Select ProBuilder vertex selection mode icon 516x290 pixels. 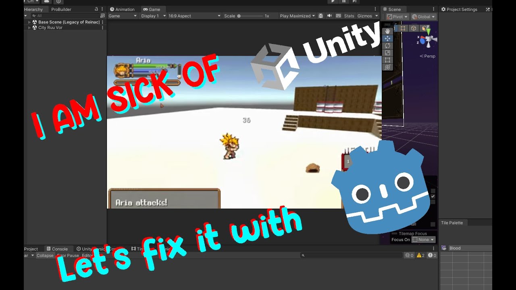pyautogui.click(x=403, y=28)
